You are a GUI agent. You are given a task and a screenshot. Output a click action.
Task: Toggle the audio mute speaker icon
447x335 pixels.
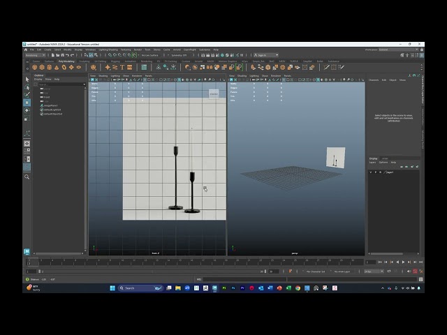coord(409,271)
